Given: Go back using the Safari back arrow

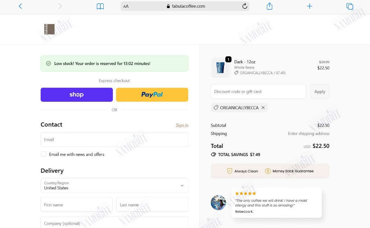Looking at the screenshot, I should point(20,6).
